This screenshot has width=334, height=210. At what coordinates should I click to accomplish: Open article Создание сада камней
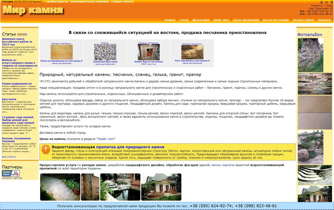pos(18,120)
